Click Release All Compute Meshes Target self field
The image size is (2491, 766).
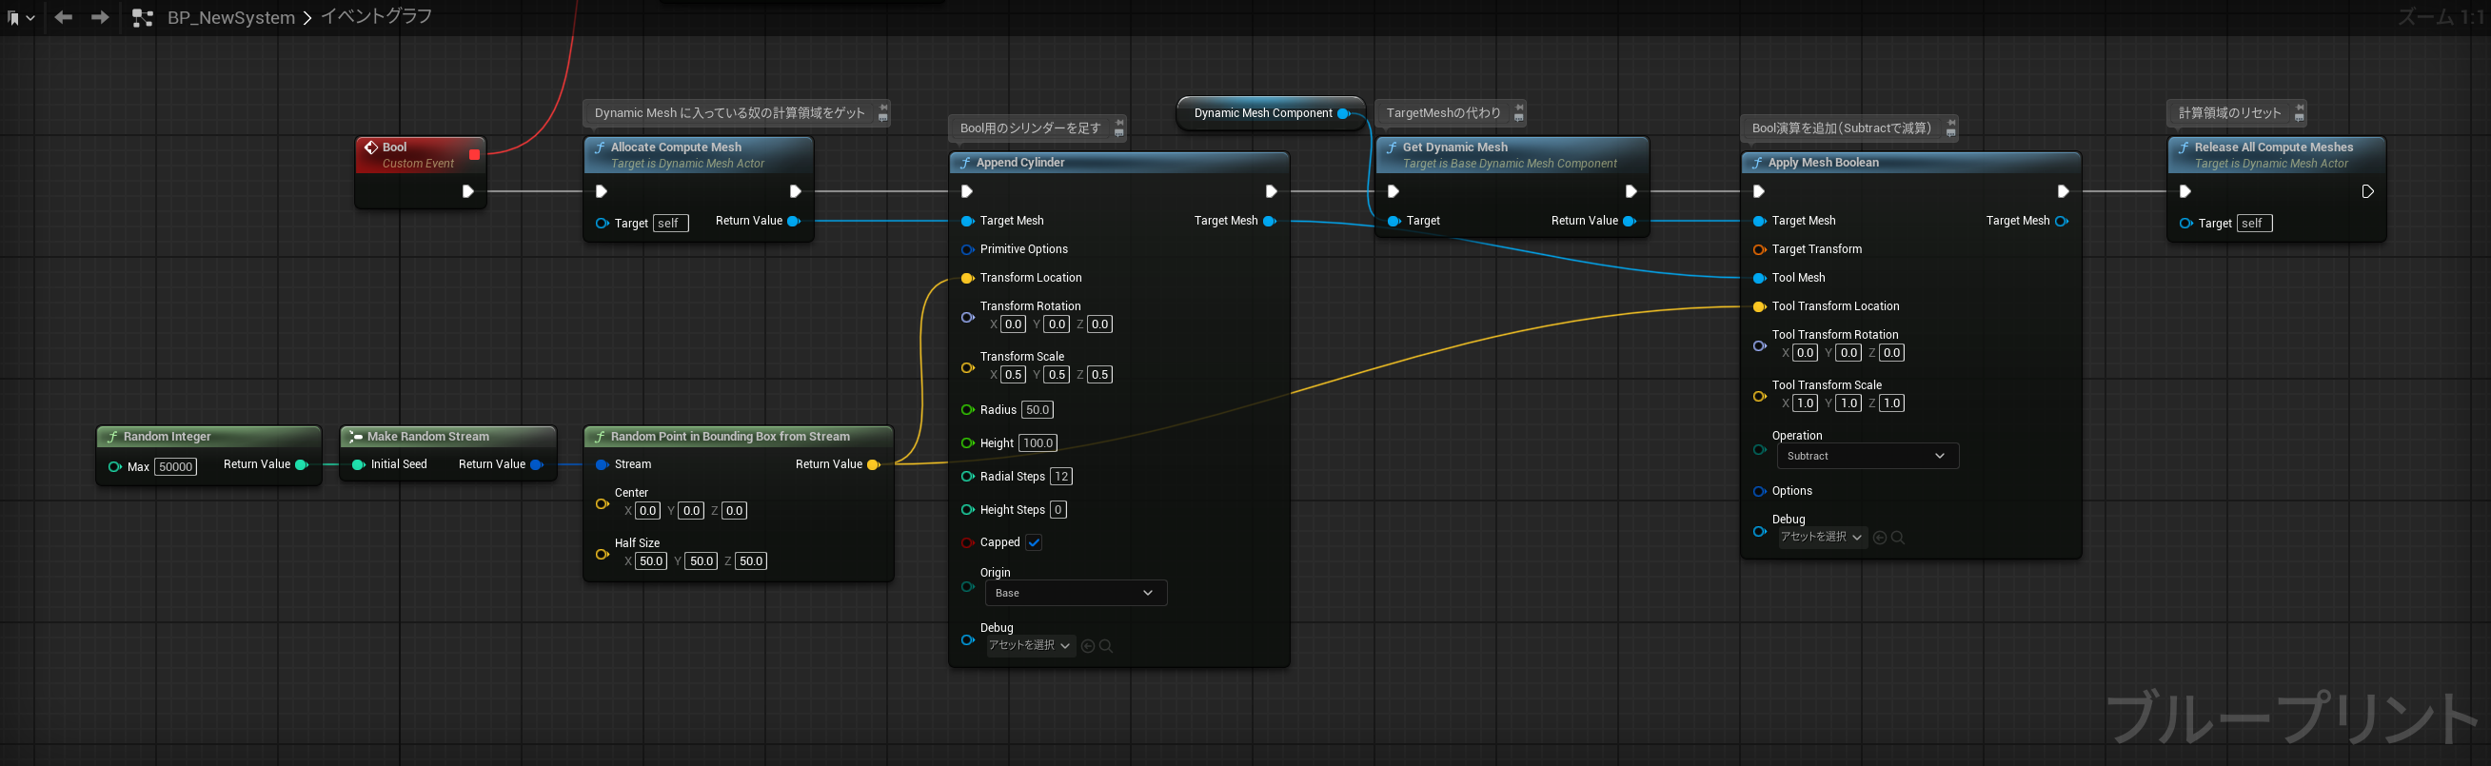[2254, 224]
